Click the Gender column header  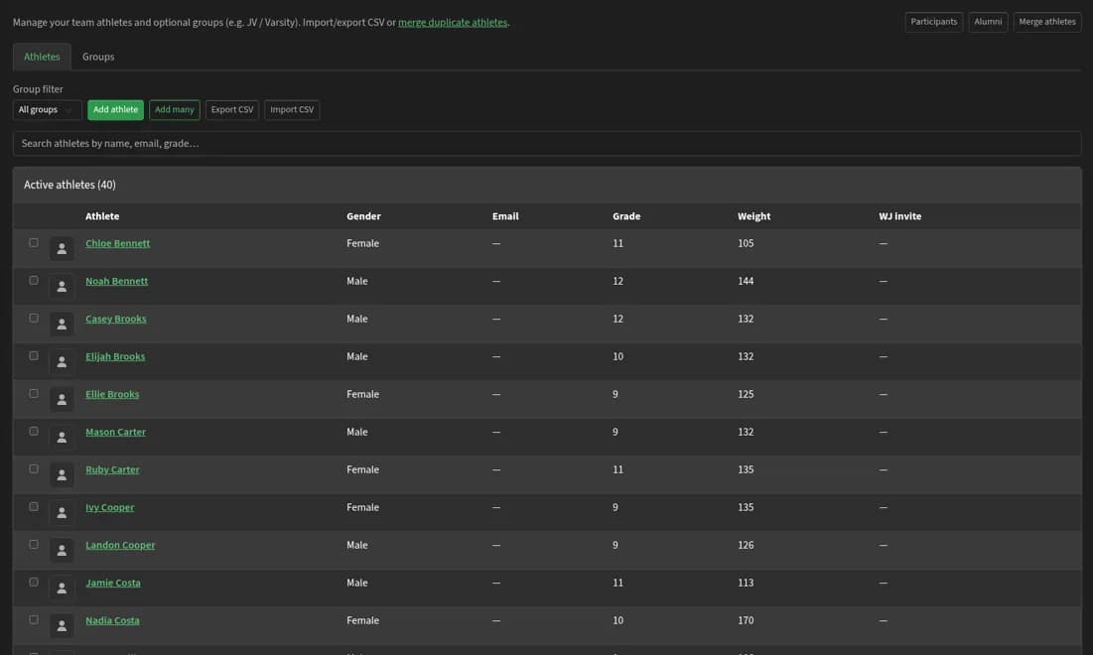click(x=364, y=216)
